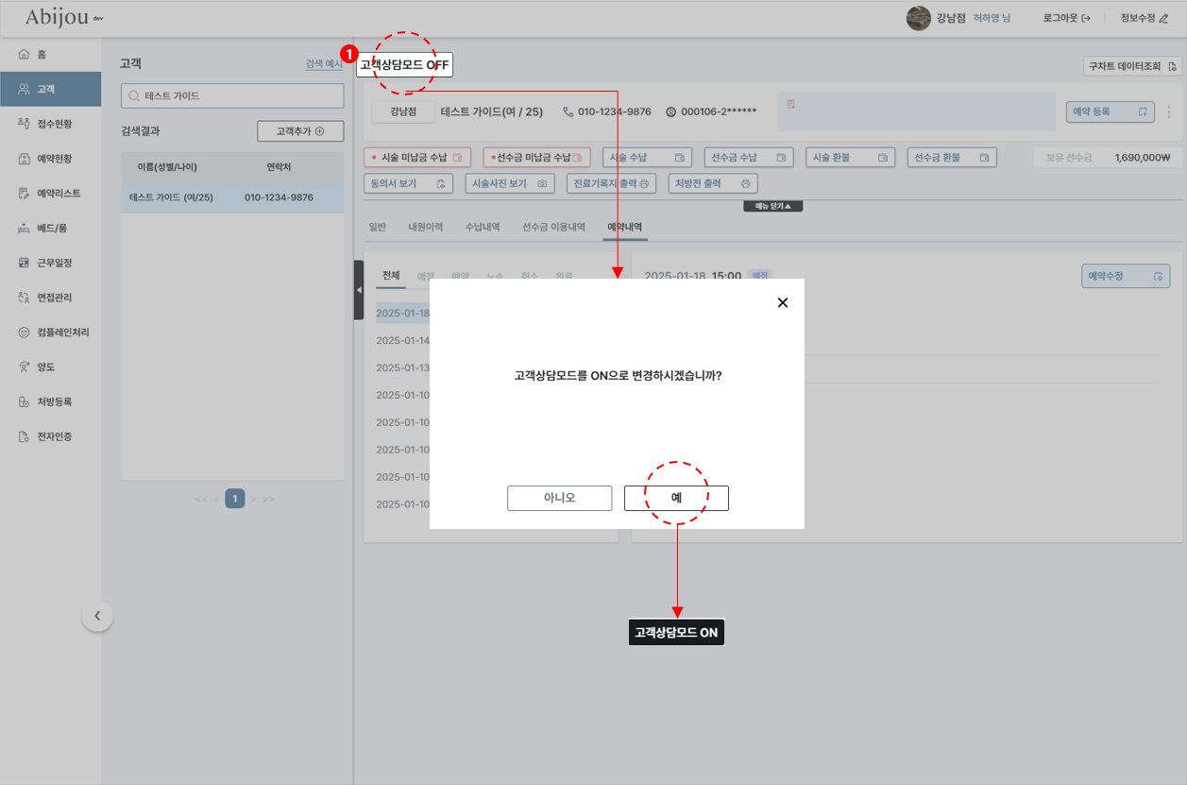Click the 연락처 column header
The image size is (1187, 785).
[x=279, y=167]
